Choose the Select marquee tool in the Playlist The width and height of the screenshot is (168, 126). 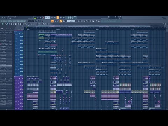tap(17, 24)
